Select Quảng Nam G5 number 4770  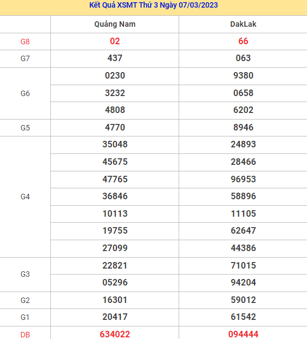[x=115, y=127]
